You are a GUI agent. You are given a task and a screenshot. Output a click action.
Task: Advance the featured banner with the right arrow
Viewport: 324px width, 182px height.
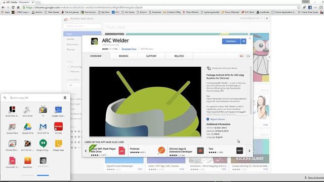coord(269,57)
